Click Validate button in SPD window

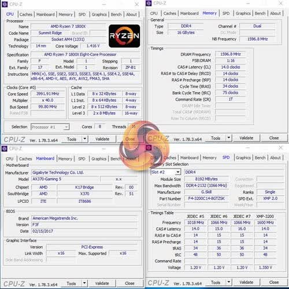(246, 282)
